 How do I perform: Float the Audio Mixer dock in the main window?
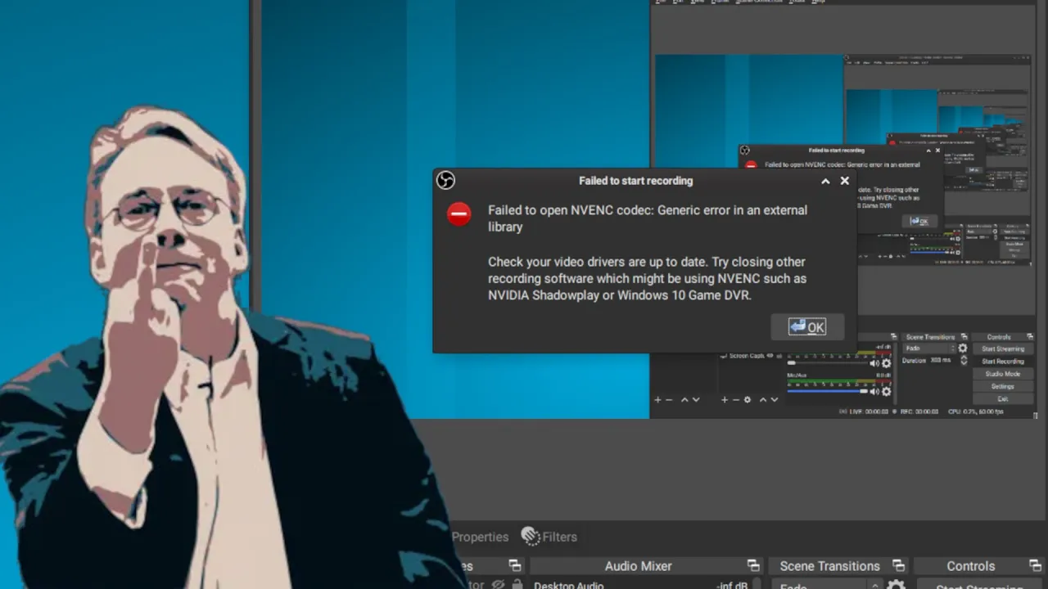pos(753,565)
